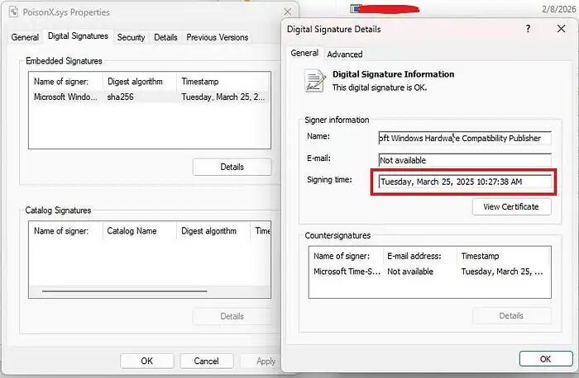Click Digest algorithm header in Catalog Signatures
The image size is (579, 378).
(213, 231)
